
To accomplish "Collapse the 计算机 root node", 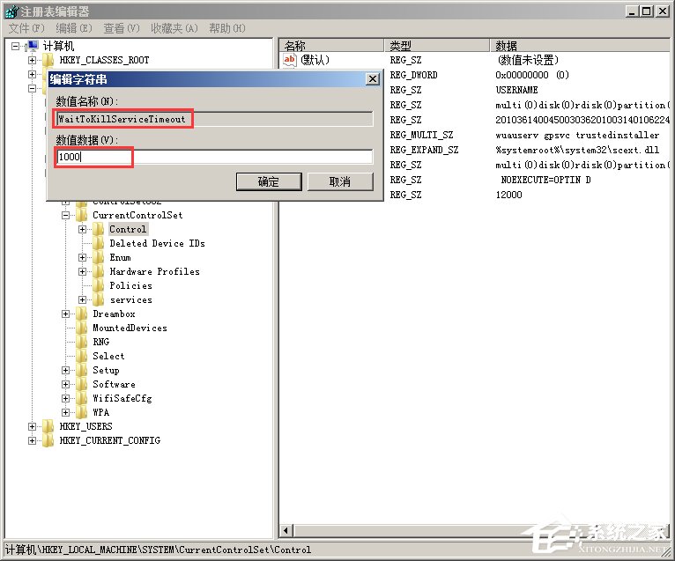I will coord(16,46).
